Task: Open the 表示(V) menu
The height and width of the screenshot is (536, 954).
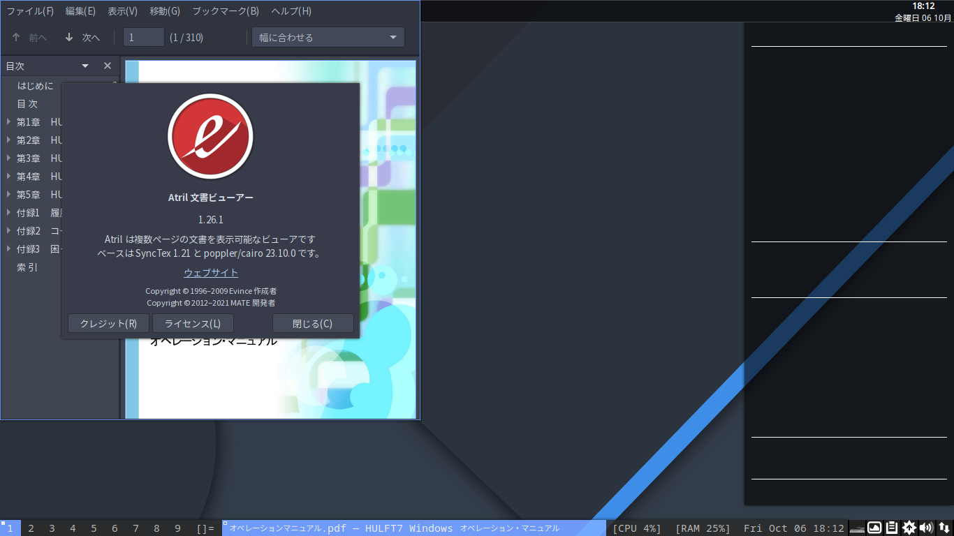Action: coord(122,11)
